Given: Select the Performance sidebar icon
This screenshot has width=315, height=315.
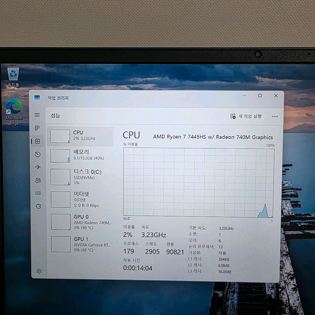Looking at the screenshot, I should click(x=37, y=142).
